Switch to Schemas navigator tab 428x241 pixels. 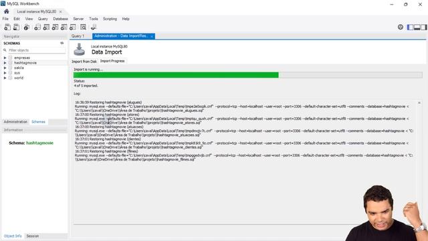[x=38, y=122]
